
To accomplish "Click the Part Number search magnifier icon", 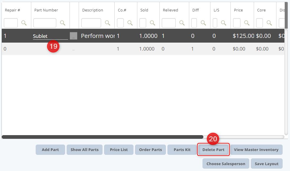I will click(63, 23).
